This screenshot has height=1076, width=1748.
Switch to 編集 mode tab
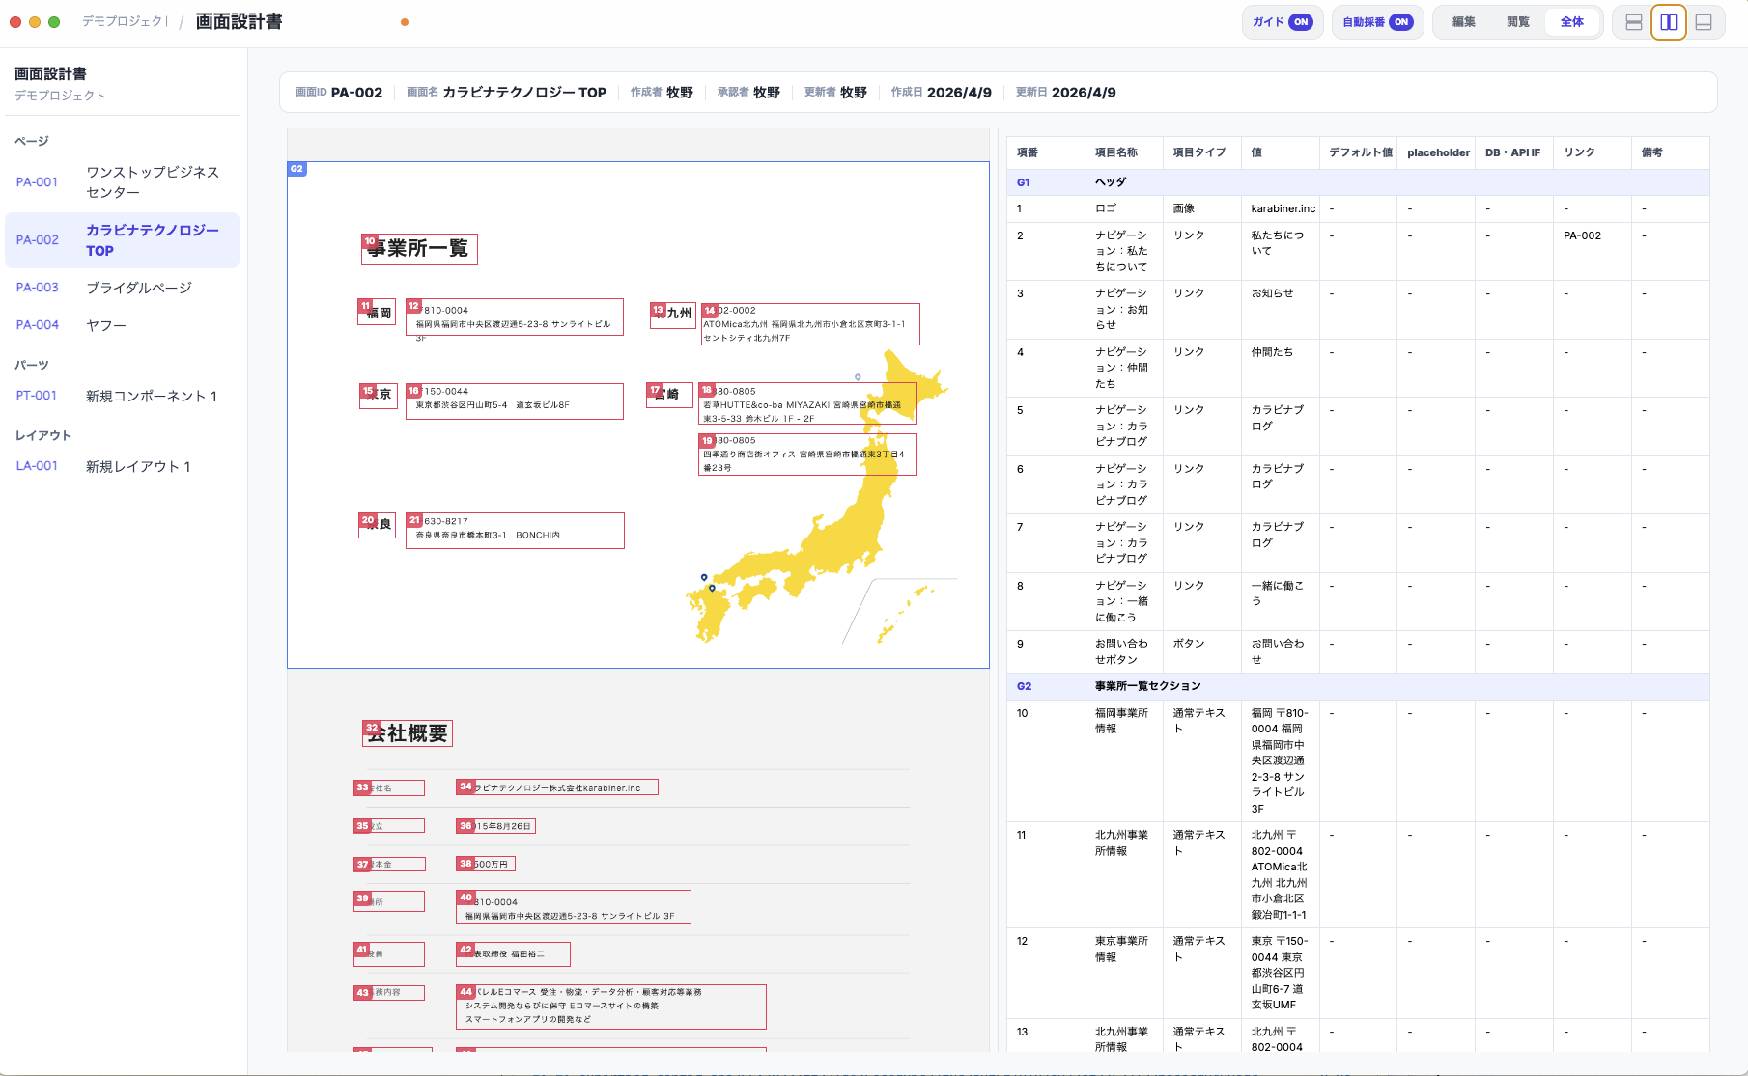[x=1464, y=22]
